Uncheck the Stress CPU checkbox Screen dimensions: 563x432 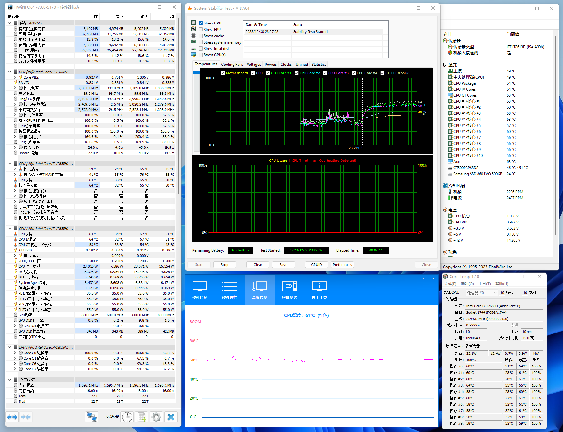(x=201, y=23)
